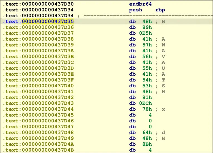
Task: Click address 0000000000437D30 on the first line
Action: (48, 4)
